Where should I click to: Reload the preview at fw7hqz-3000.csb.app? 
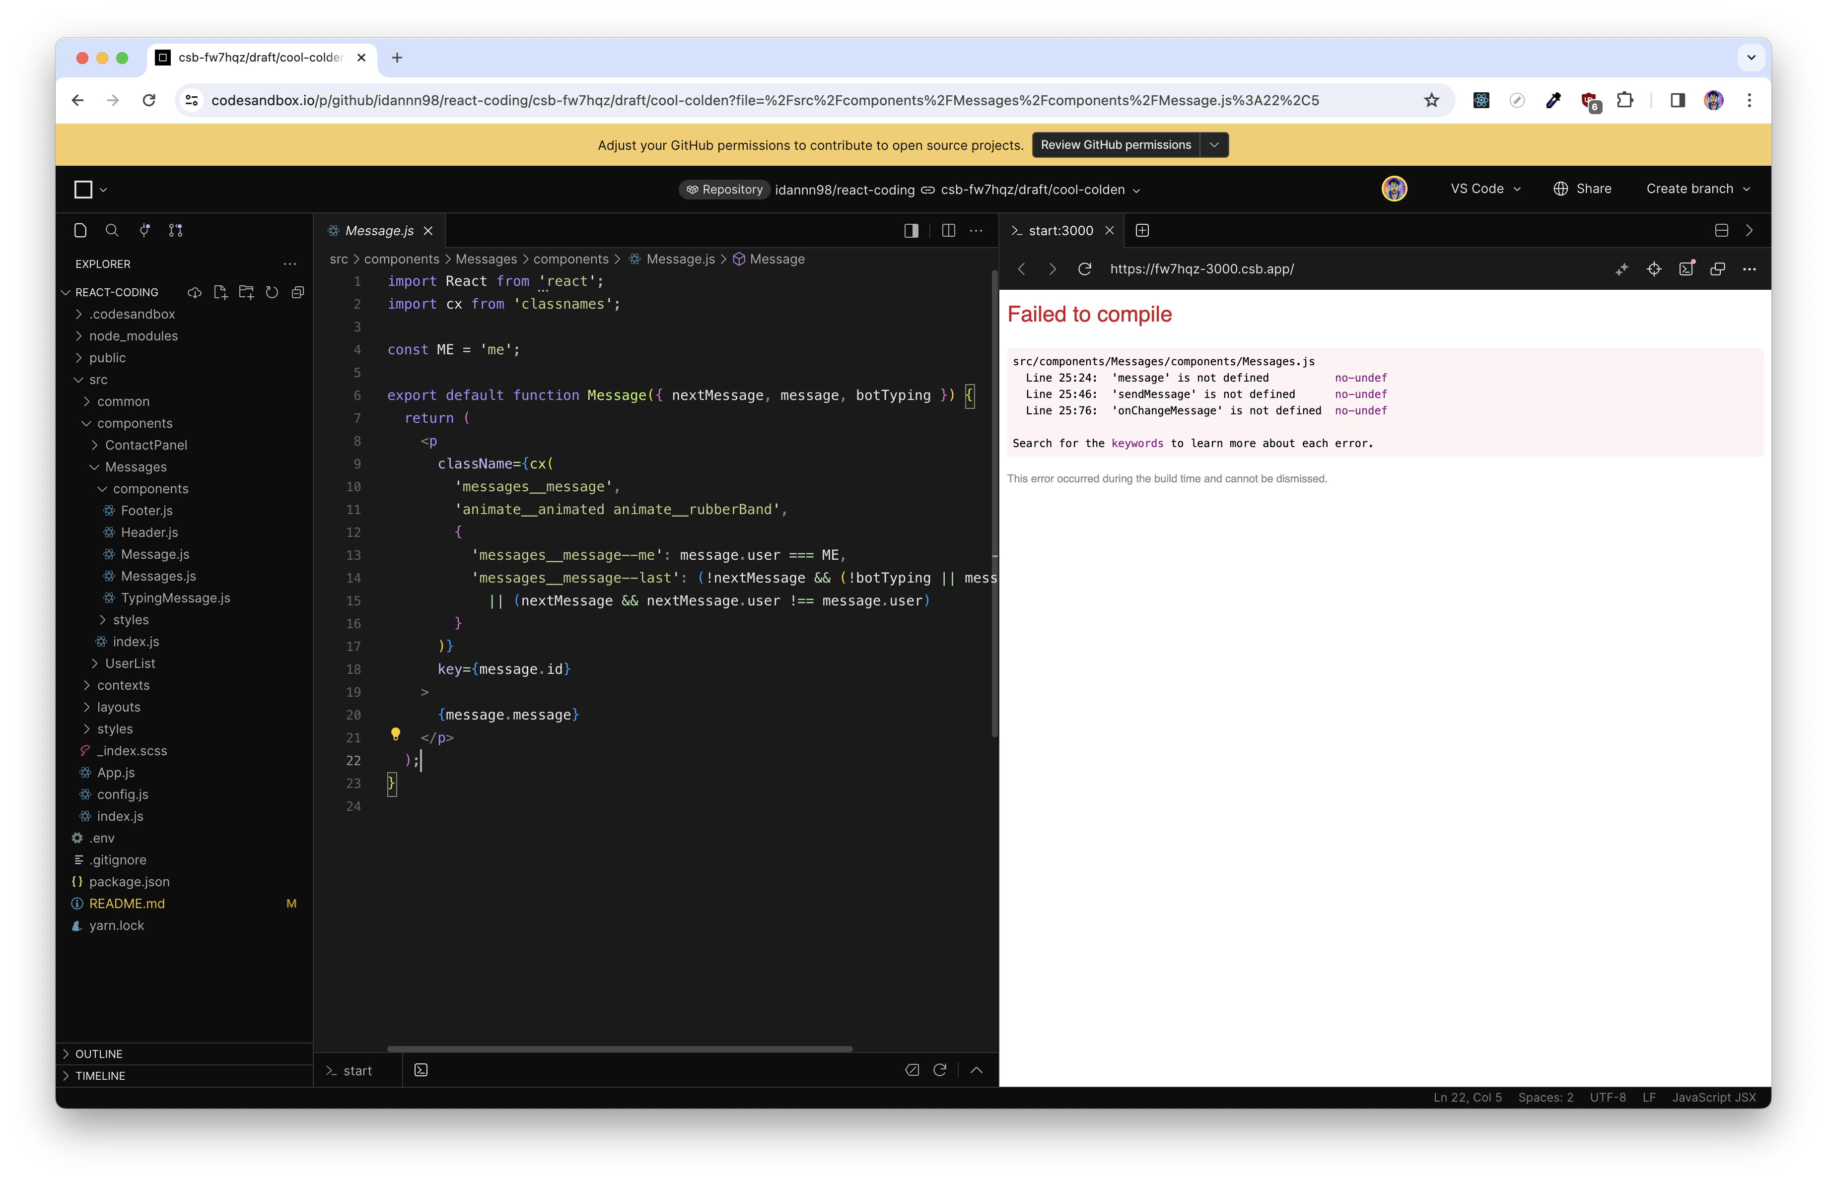pos(1084,269)
